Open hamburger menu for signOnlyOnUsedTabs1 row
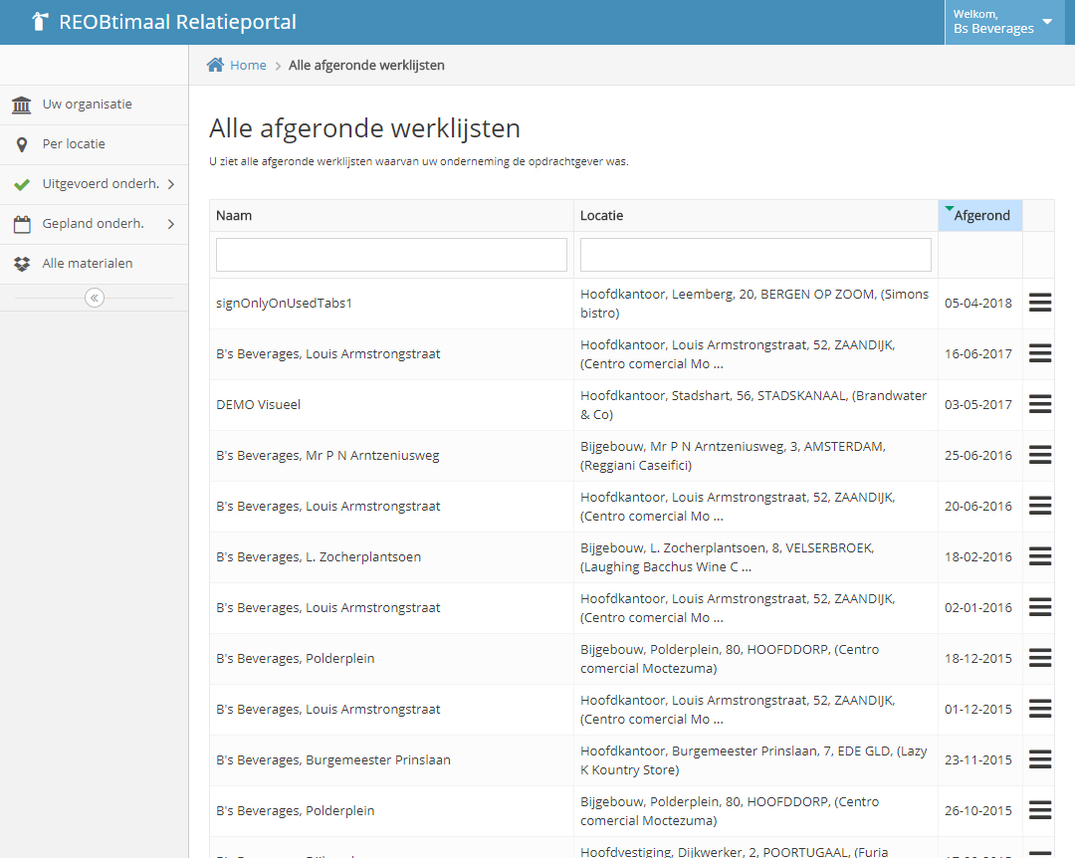Image resolution: width=1075 pixels, height=858 pixels. pyautogui.click(x=1039, y=304)
